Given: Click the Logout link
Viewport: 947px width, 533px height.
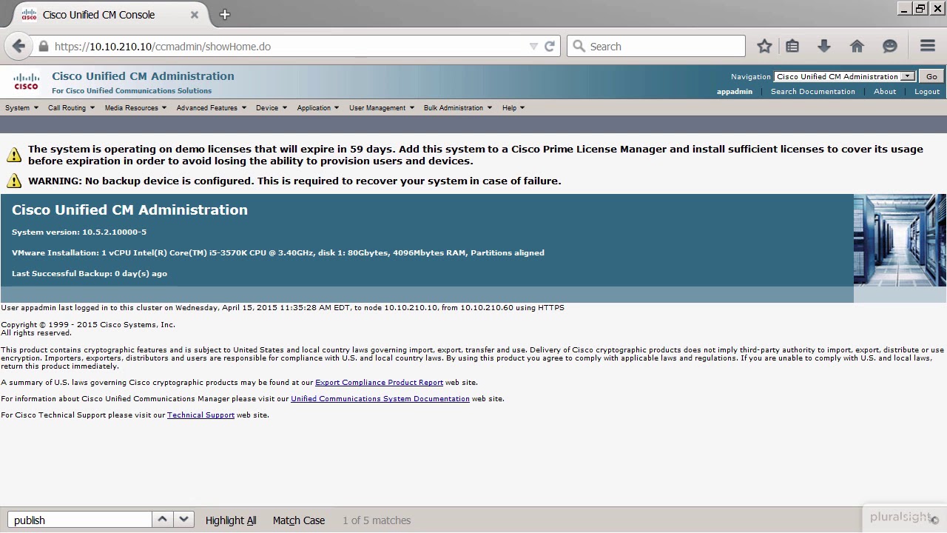Looking at the screenshot, I should [927, 91].
